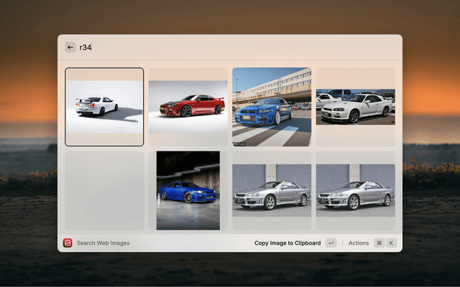Viewport: 460px width, 287px height.
Task: Click the Search Web Images label
Action: 103,243
